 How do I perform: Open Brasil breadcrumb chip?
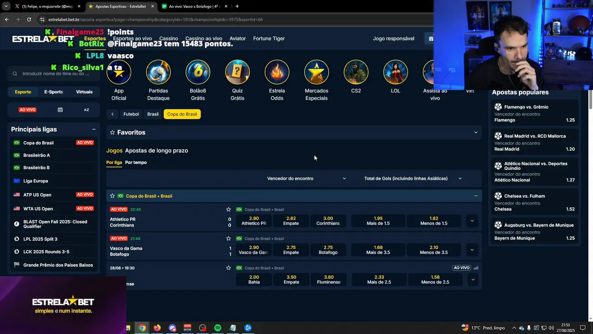point(153,114)
